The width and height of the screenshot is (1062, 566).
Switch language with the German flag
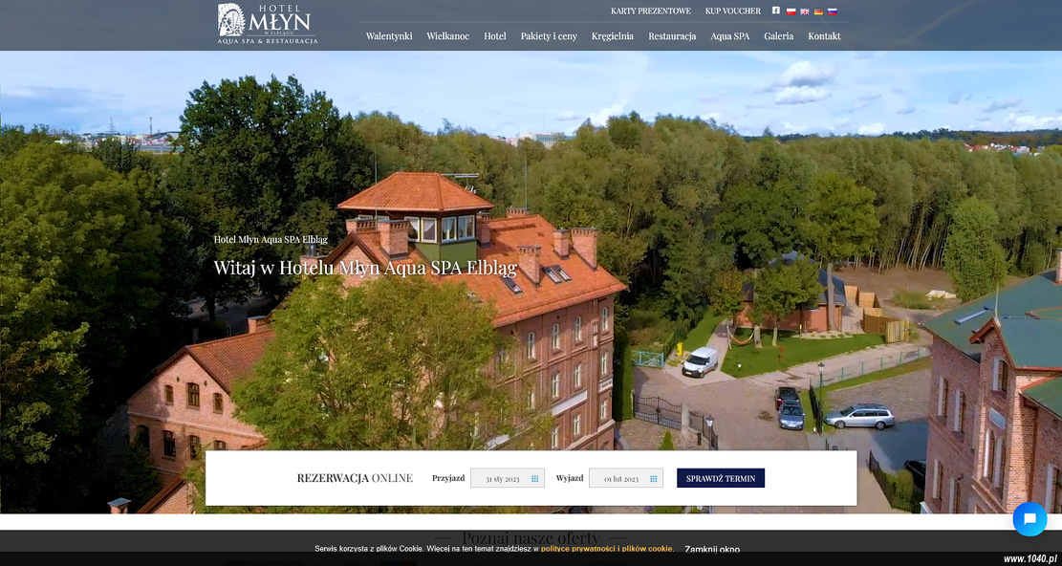[818, 11]
